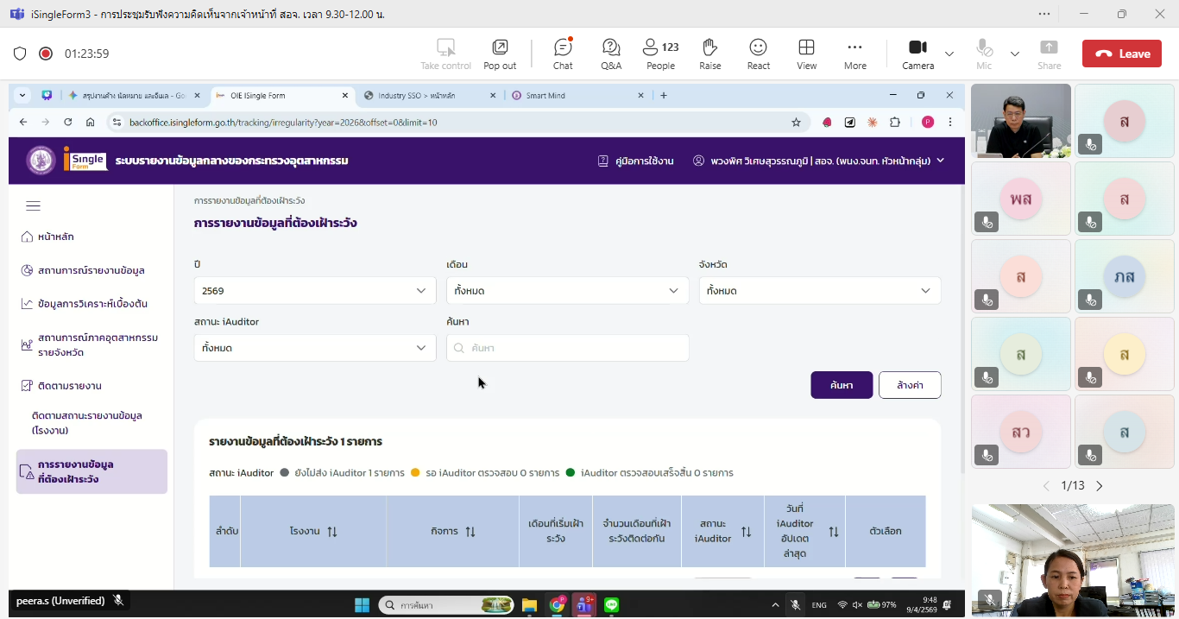Open the Chat panel in Teams
The image size is (1179, 619).
pyautogui.click(x=563, y=54)
